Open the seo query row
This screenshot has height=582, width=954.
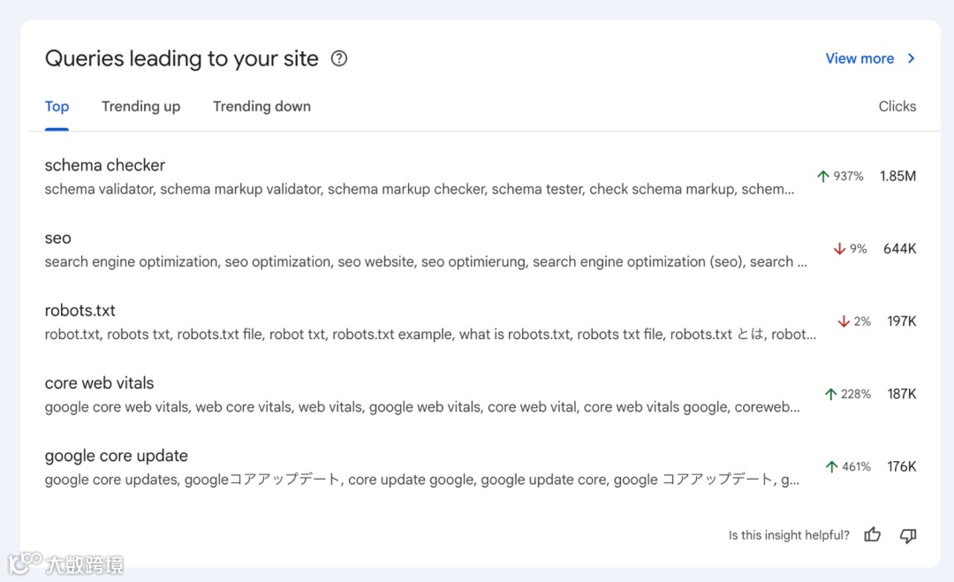[58, 238]
